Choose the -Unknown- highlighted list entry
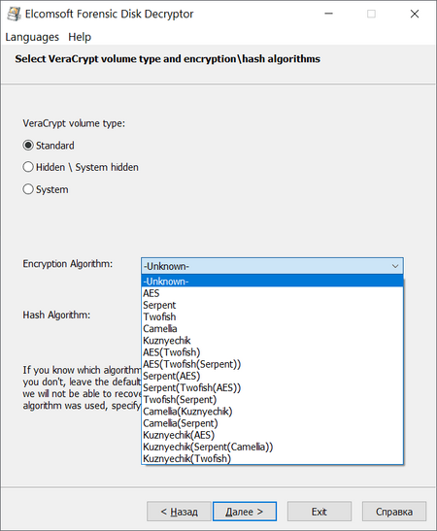The image size is (437, 531). tap(272, 282)
